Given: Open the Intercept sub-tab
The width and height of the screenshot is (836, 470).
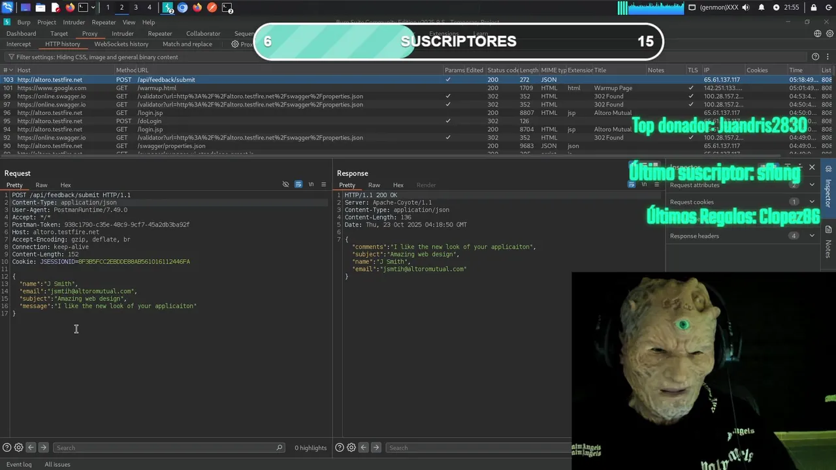Looking at the screenshot, I should (x=18, y=44).
